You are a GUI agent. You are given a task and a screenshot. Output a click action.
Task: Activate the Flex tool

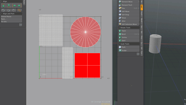[129, 8]
